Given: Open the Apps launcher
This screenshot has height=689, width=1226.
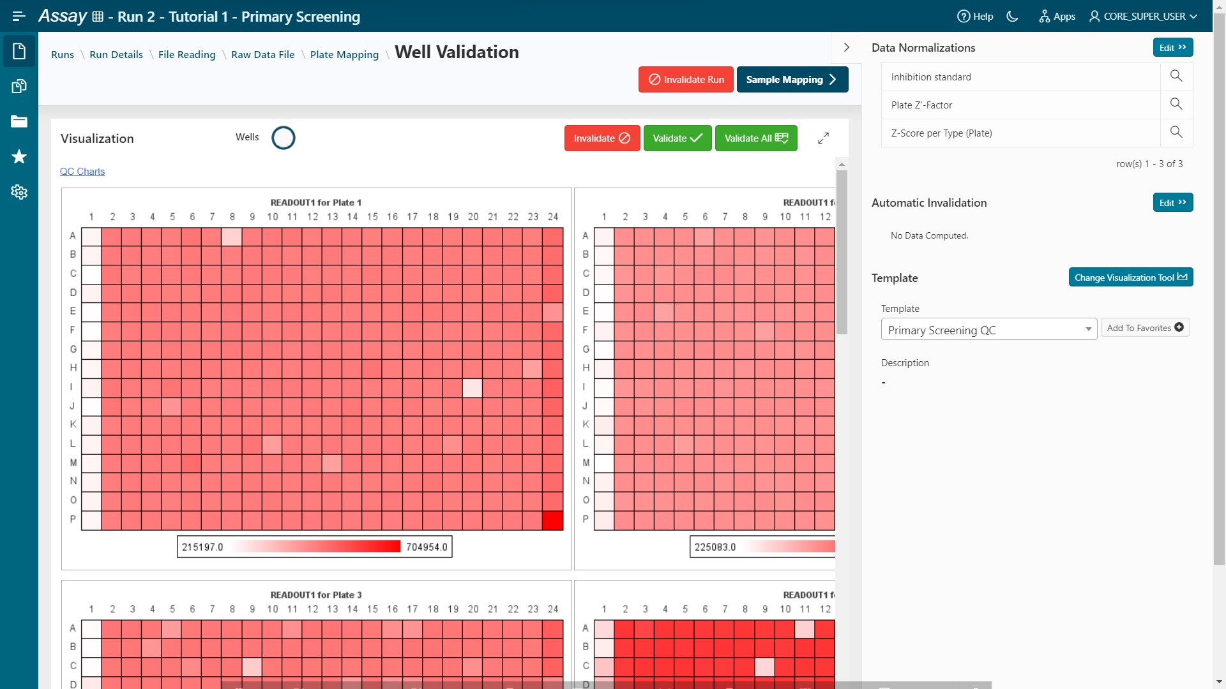Looking at the screenshot, I should click(1057, 17).
